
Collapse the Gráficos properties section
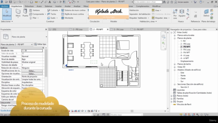[43, 48]
